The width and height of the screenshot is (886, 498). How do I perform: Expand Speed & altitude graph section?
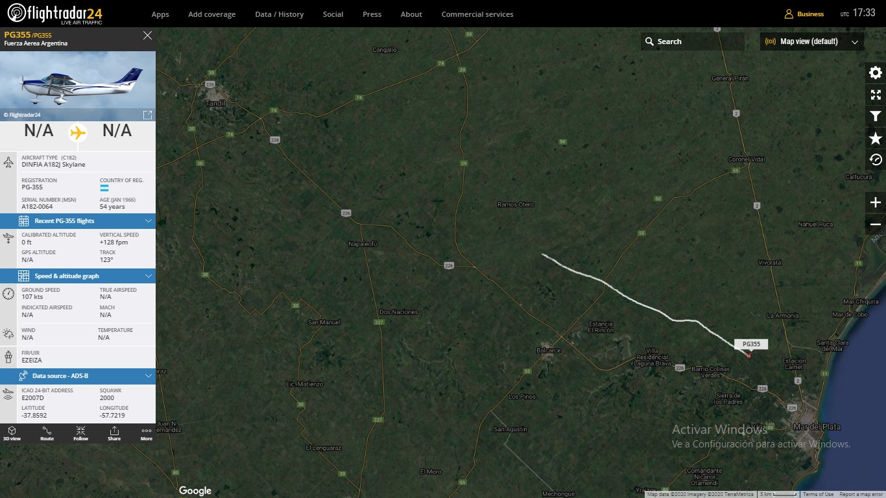(x=78, y=276)
